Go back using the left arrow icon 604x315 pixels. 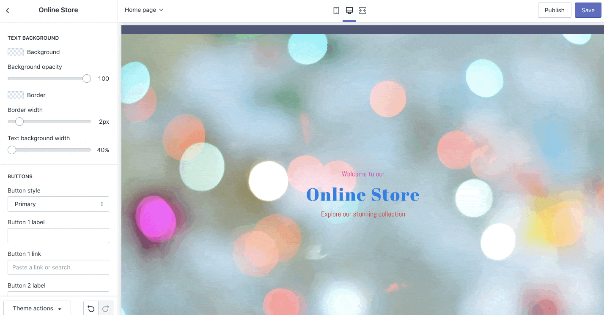coord(8,11)
